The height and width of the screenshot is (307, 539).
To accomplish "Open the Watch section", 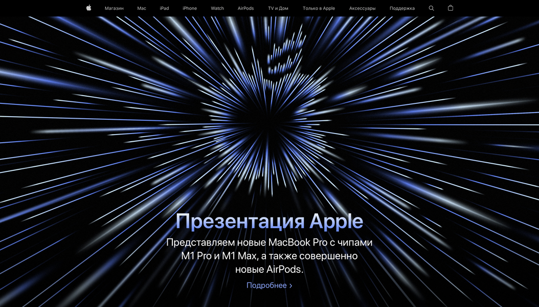I will coord(217,8).
